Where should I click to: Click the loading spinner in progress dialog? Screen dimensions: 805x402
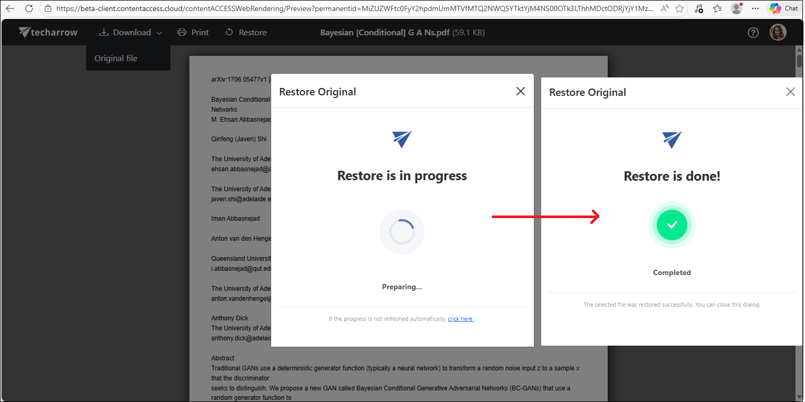tap(402, 232)
